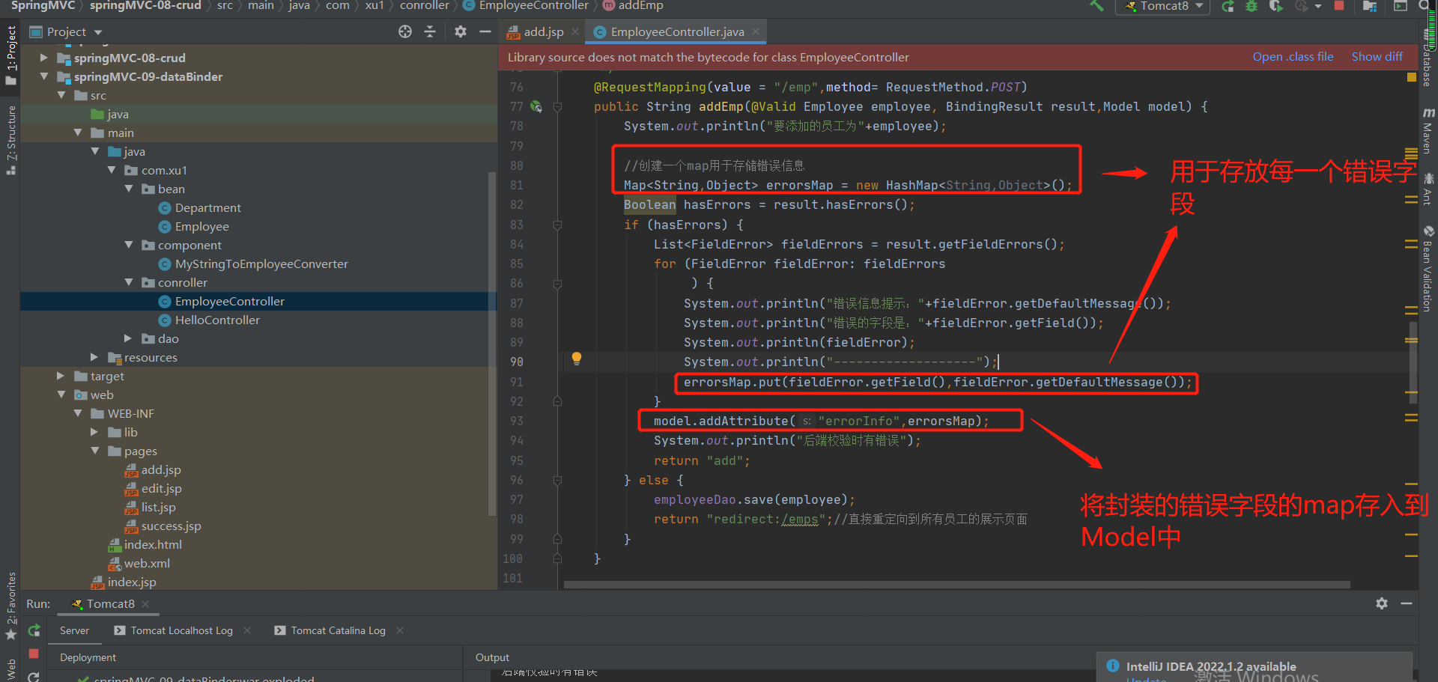Open the Favorites tool window stripe
The image size is (1438, 682).
(x=10, y=605)
